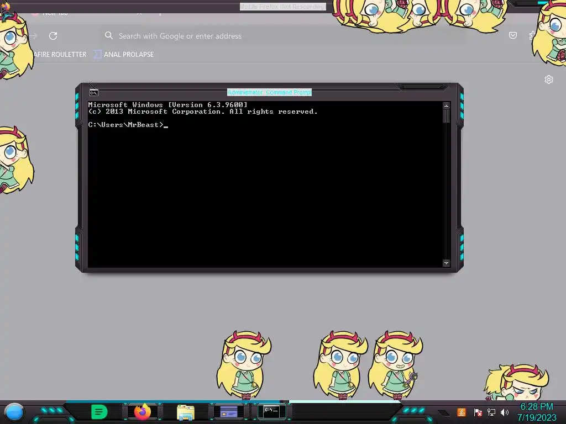This screenshot has width=566, height=424.
Task: Open the green chat app on taskbar
Action: click(x=99, y=412)
